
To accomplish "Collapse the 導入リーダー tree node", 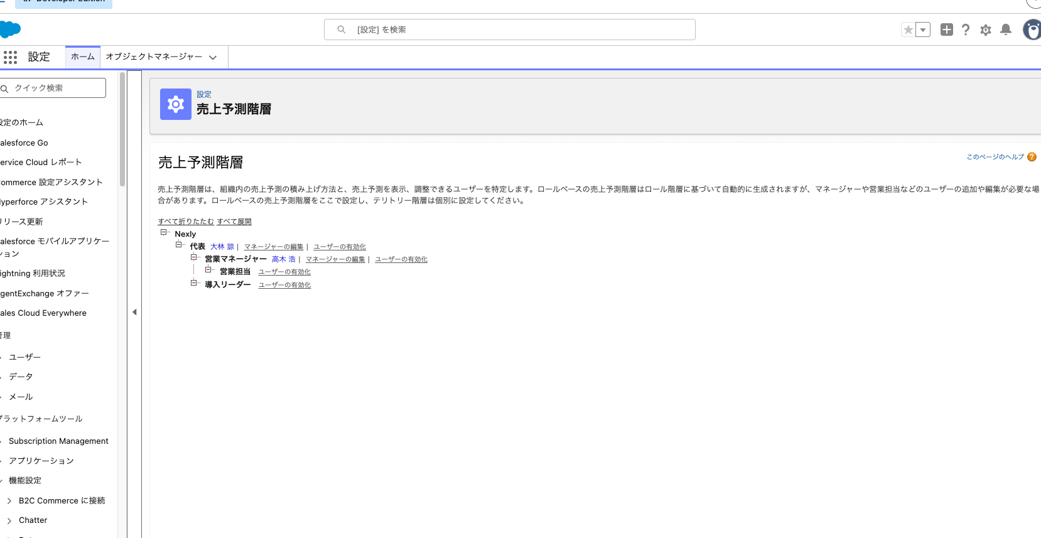I will tap(194, 283).
